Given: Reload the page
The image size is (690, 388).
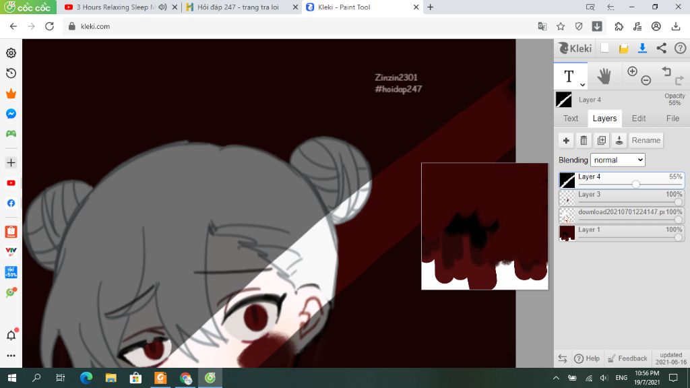Looking at the screenshot, I should (x=49, y=26).
